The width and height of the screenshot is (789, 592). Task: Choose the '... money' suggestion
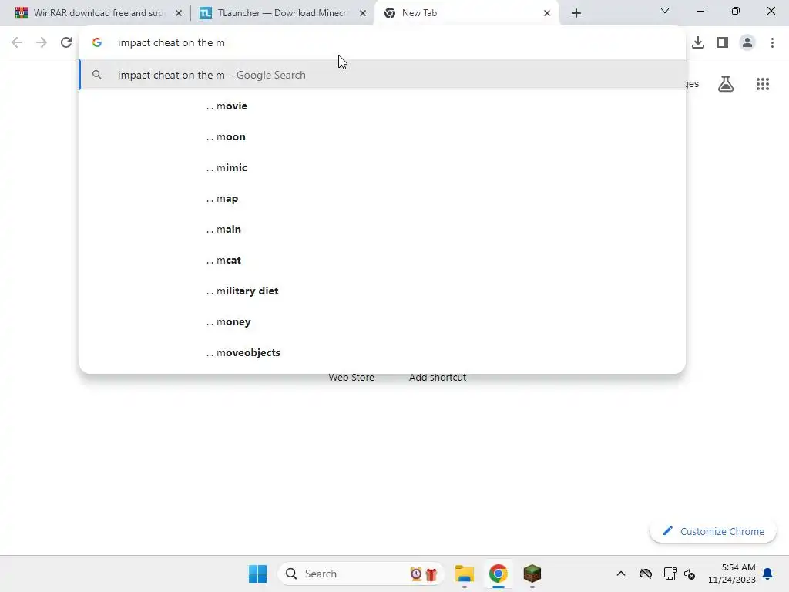tap(382, 322)
